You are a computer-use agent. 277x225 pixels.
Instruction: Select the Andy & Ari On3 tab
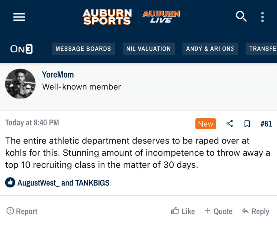[x=210, y=49]
